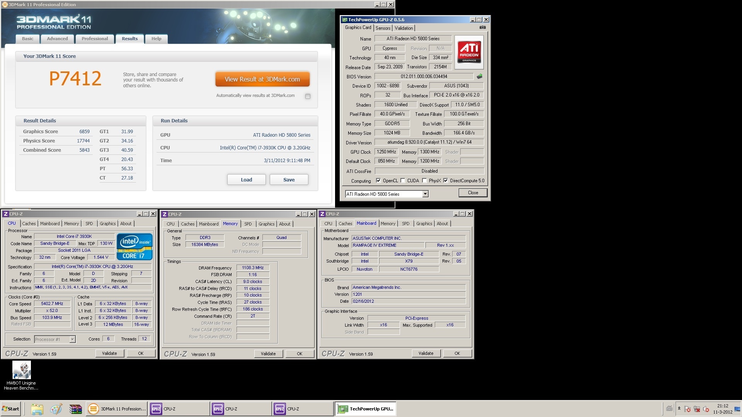Open Windows Explorer from quick launch
742x417 pixels.
point(37,409)
